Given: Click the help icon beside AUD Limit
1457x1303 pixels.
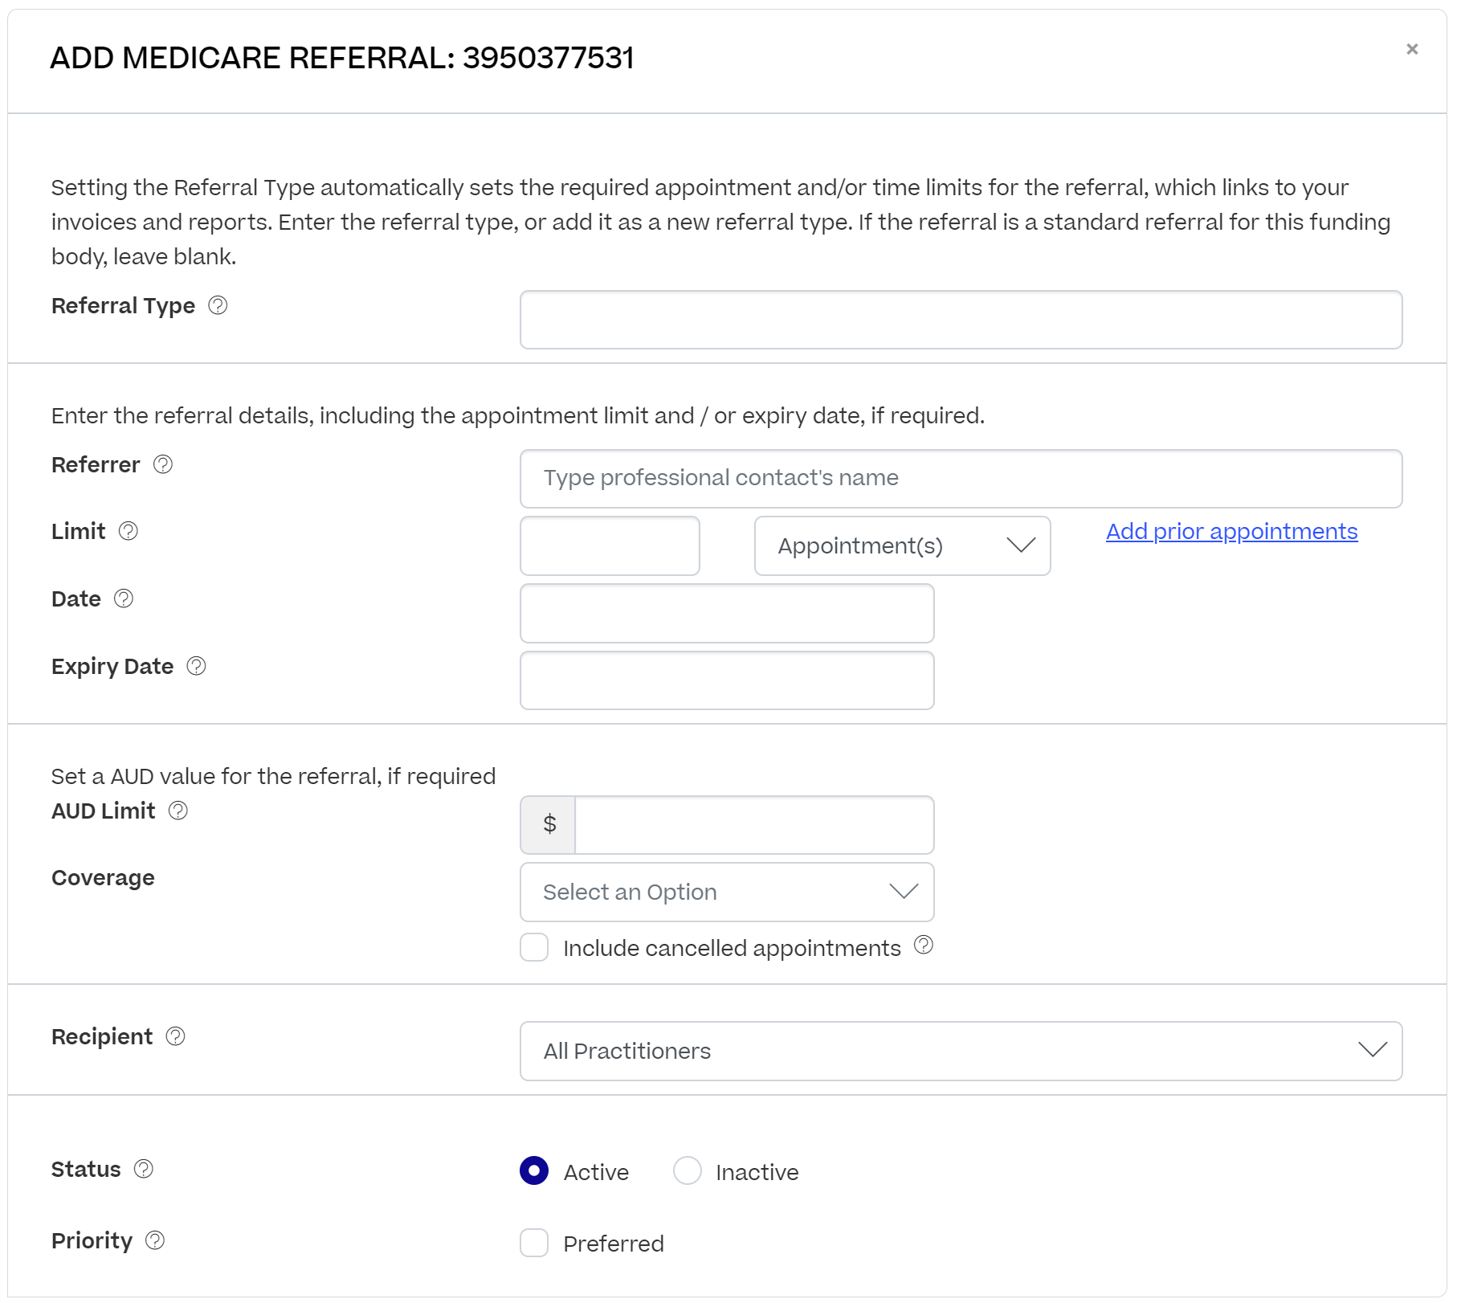Looking at the screenshot, I should click(x=178, y=811).
